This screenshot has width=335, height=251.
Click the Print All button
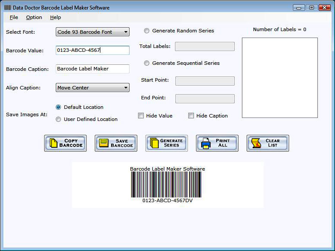217,143
